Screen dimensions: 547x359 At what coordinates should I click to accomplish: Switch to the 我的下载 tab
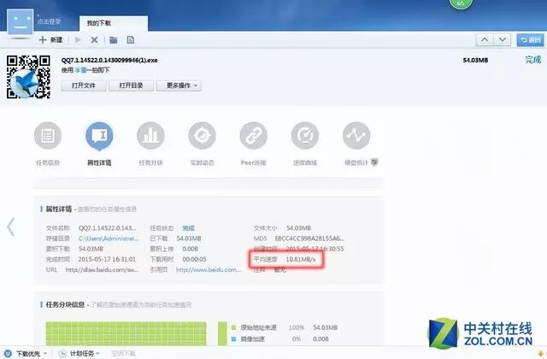coord(114,23)
